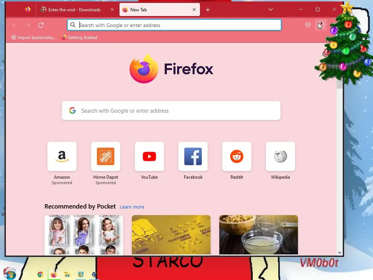Open the Windows Start button with Santa hat
373x280 pixels.
pos(9,274)
